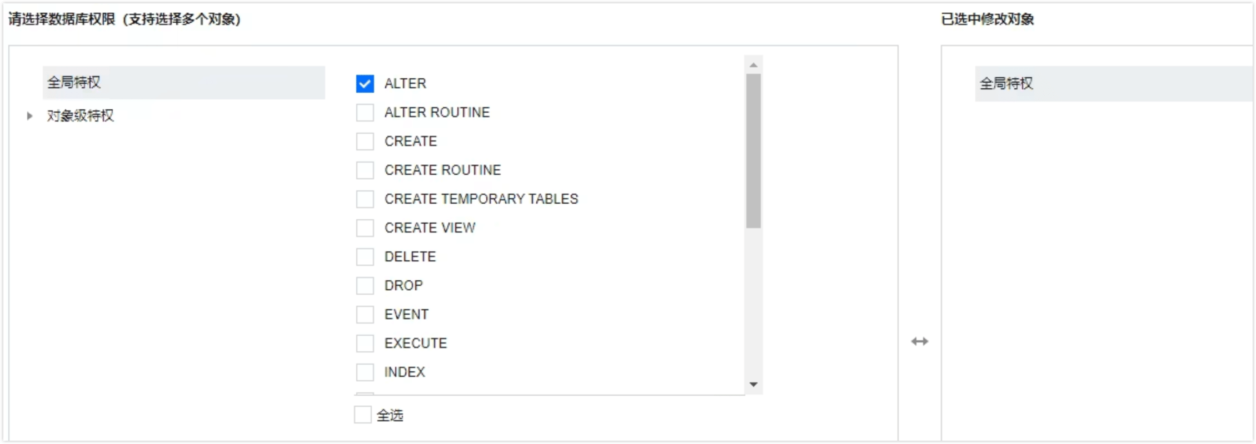Select 全局特权 in the left tree
1256x444 pixels.
pyautogui.click(x=74, y=83)
